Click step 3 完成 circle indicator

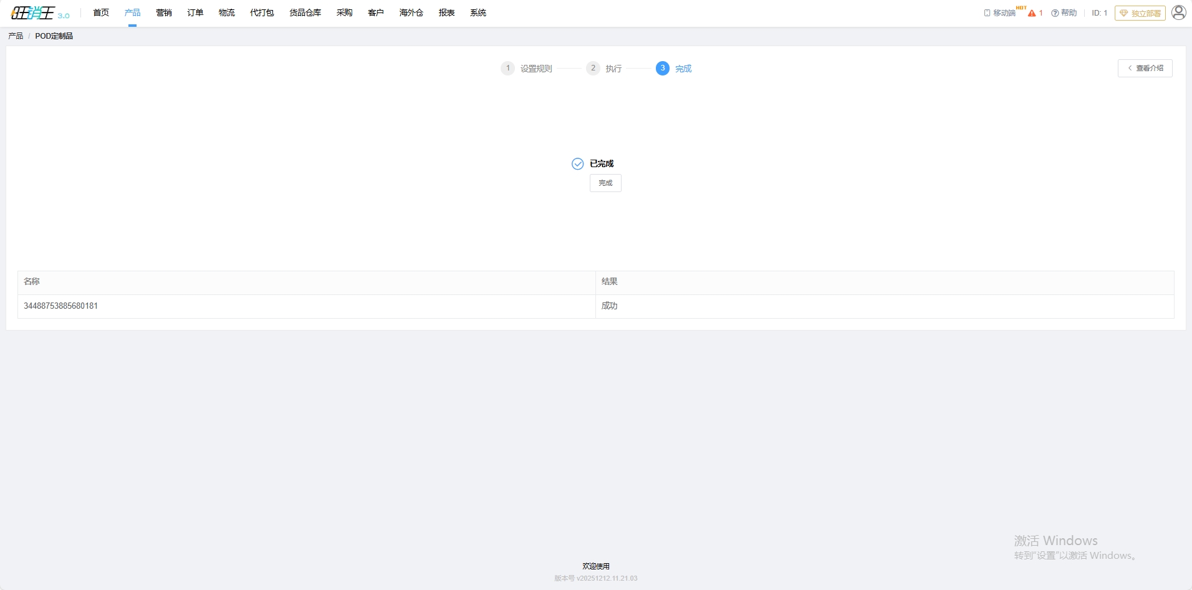pyautogui.click(x=662, y=69)
